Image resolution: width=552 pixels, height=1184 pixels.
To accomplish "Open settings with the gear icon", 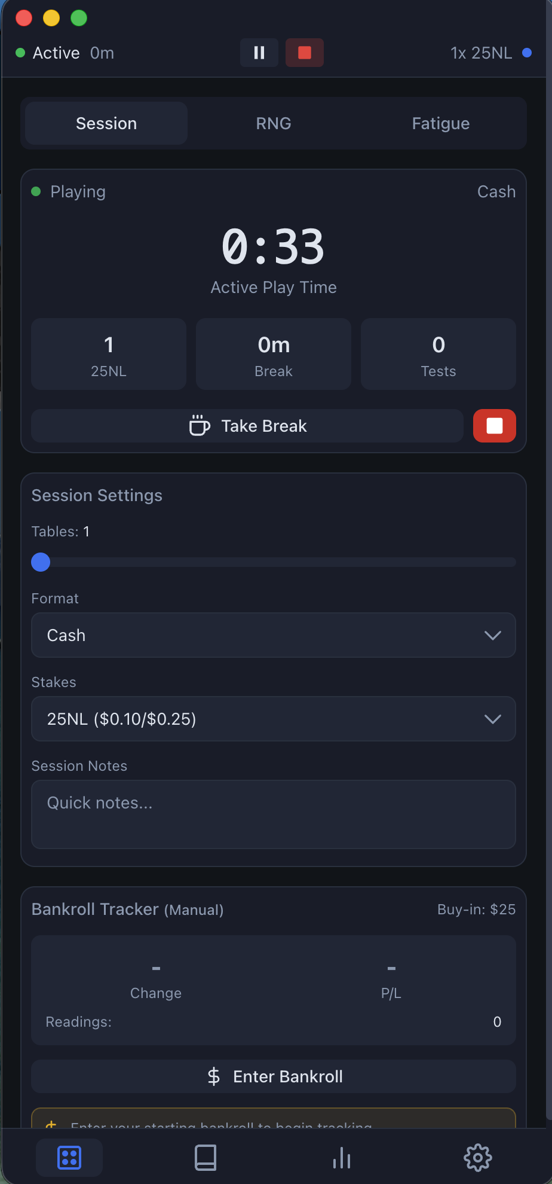I will [x=477, y=1157].
